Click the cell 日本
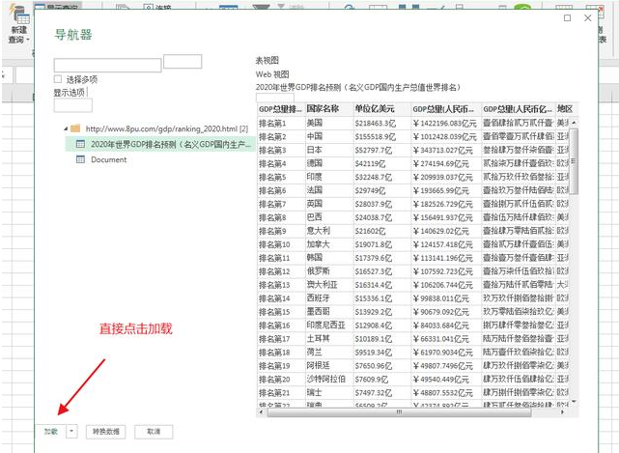The image size is (619, 453). tap(329, 150)
